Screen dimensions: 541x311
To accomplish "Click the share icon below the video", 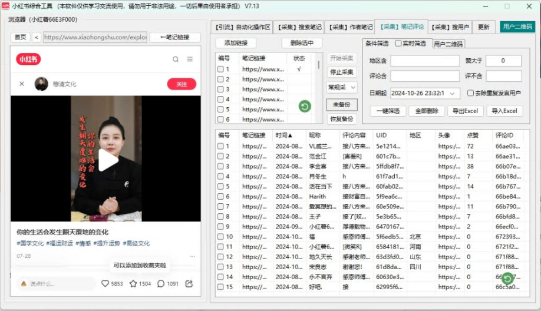I will coord(189,283).
